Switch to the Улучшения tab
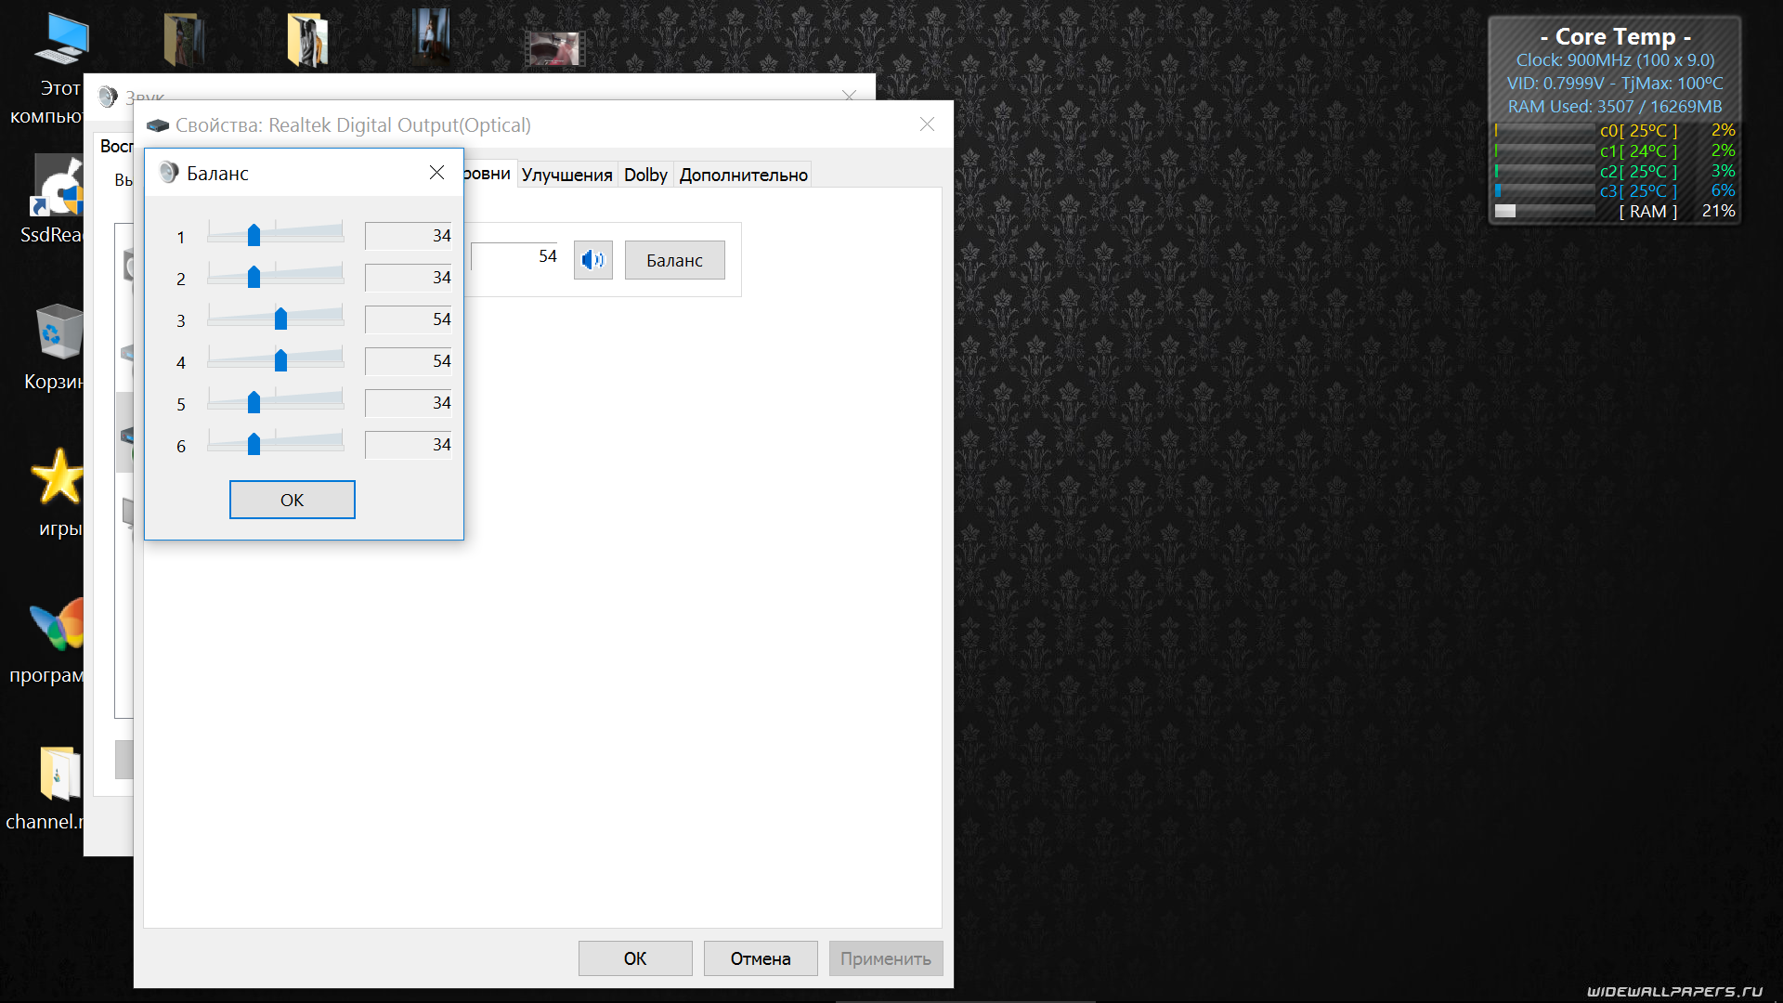 coord(566,175)
